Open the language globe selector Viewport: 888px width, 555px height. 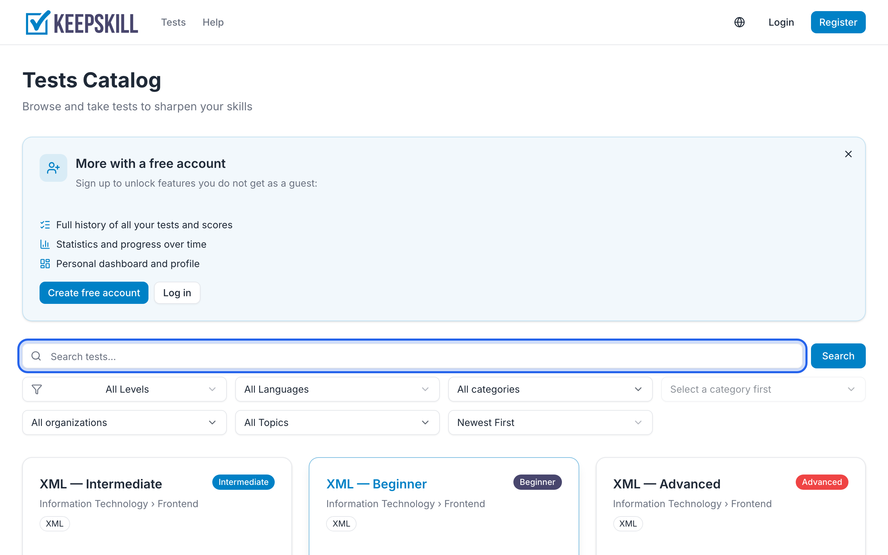click(x=740, y=23)
